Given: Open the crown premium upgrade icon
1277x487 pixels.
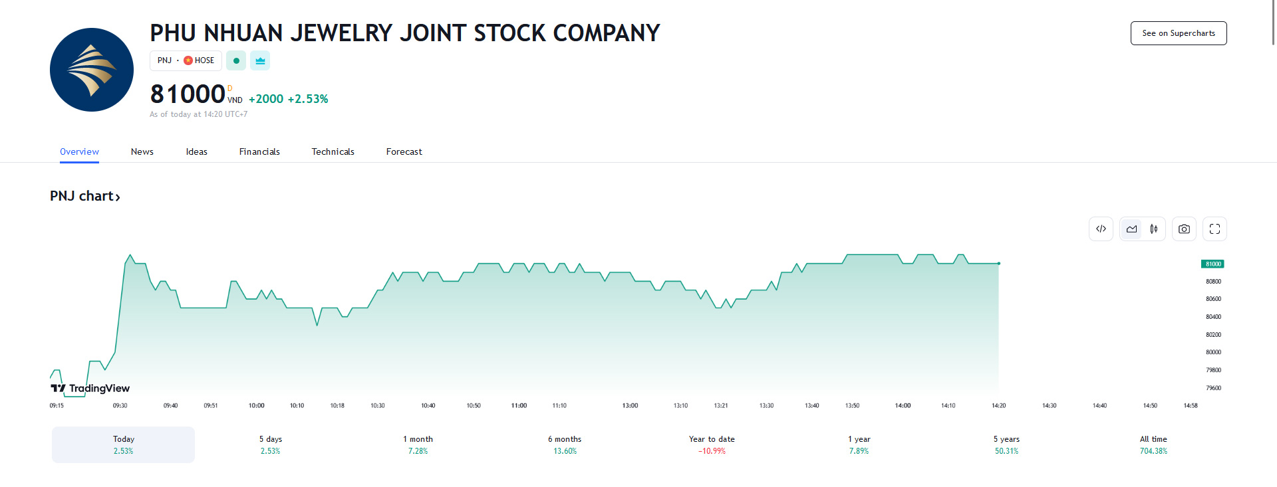Looking at the screenshot, I should pyautogui.click(x=259, y=60).
